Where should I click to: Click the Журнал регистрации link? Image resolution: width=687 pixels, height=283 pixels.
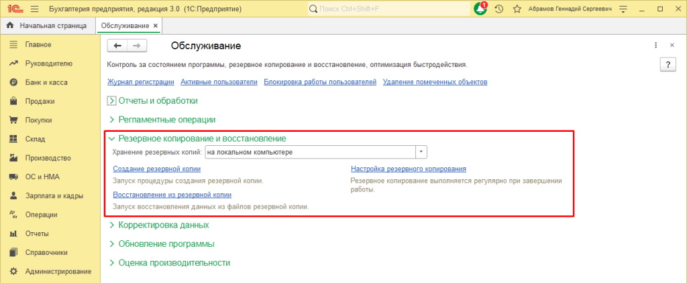(140, 82)
